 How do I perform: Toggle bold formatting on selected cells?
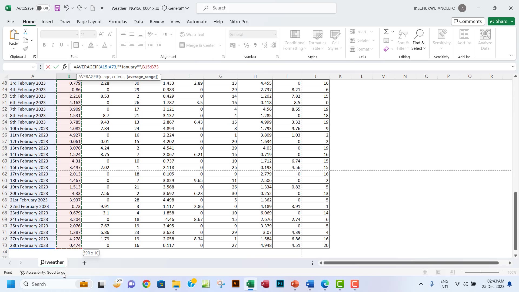coord(44,45)
